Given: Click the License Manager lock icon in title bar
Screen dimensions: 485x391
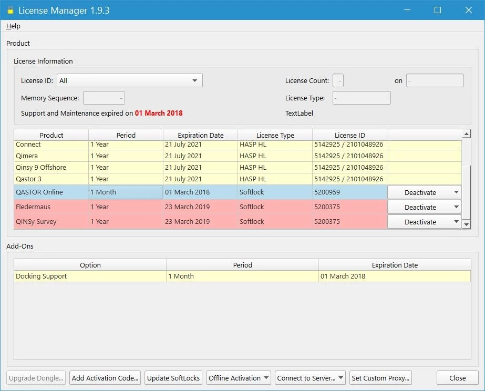Looking at the screenshot, I should tap(10, 10).
